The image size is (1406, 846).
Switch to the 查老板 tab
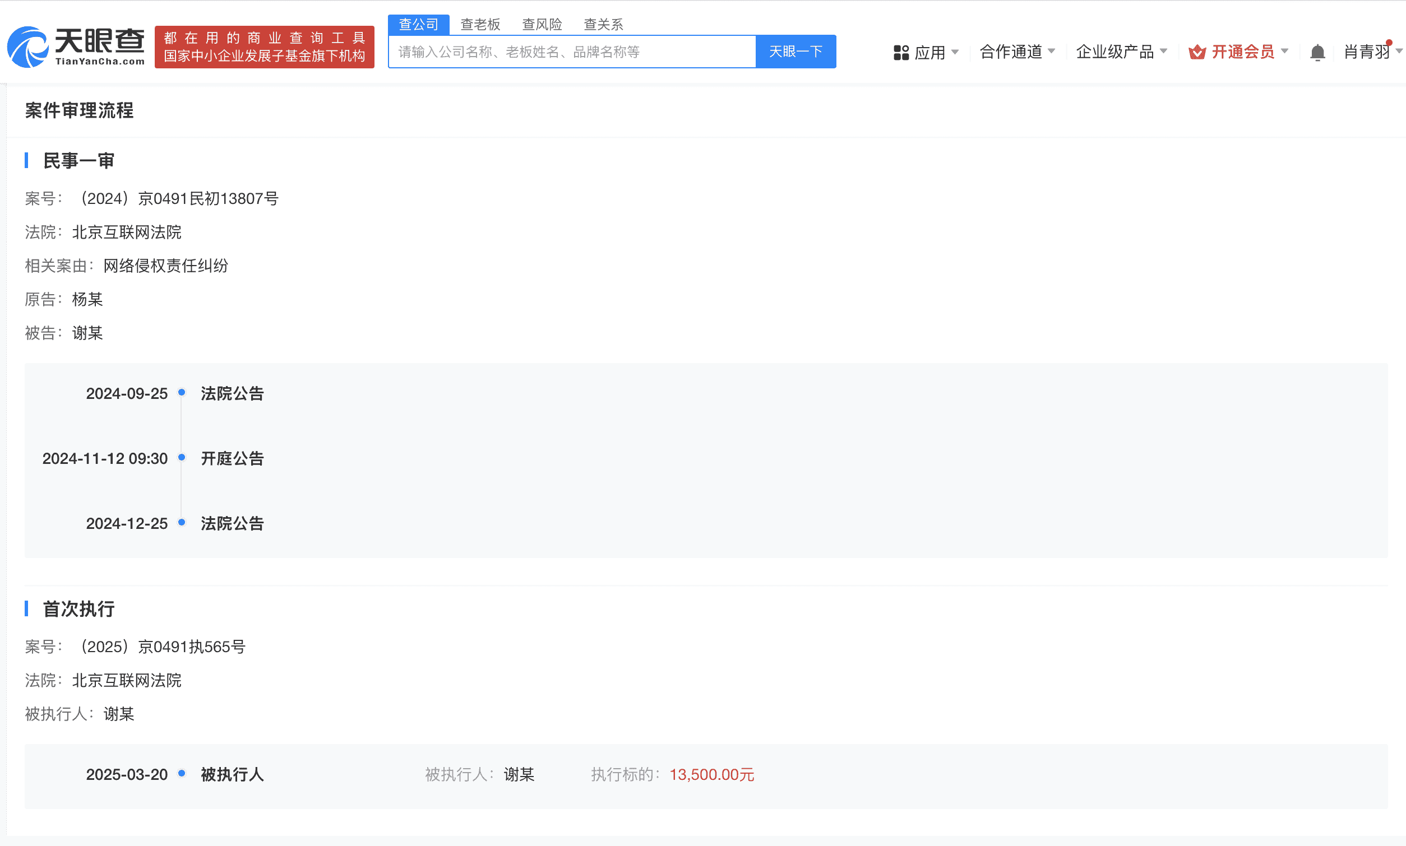pyautogui.click(x=480, y=24)
